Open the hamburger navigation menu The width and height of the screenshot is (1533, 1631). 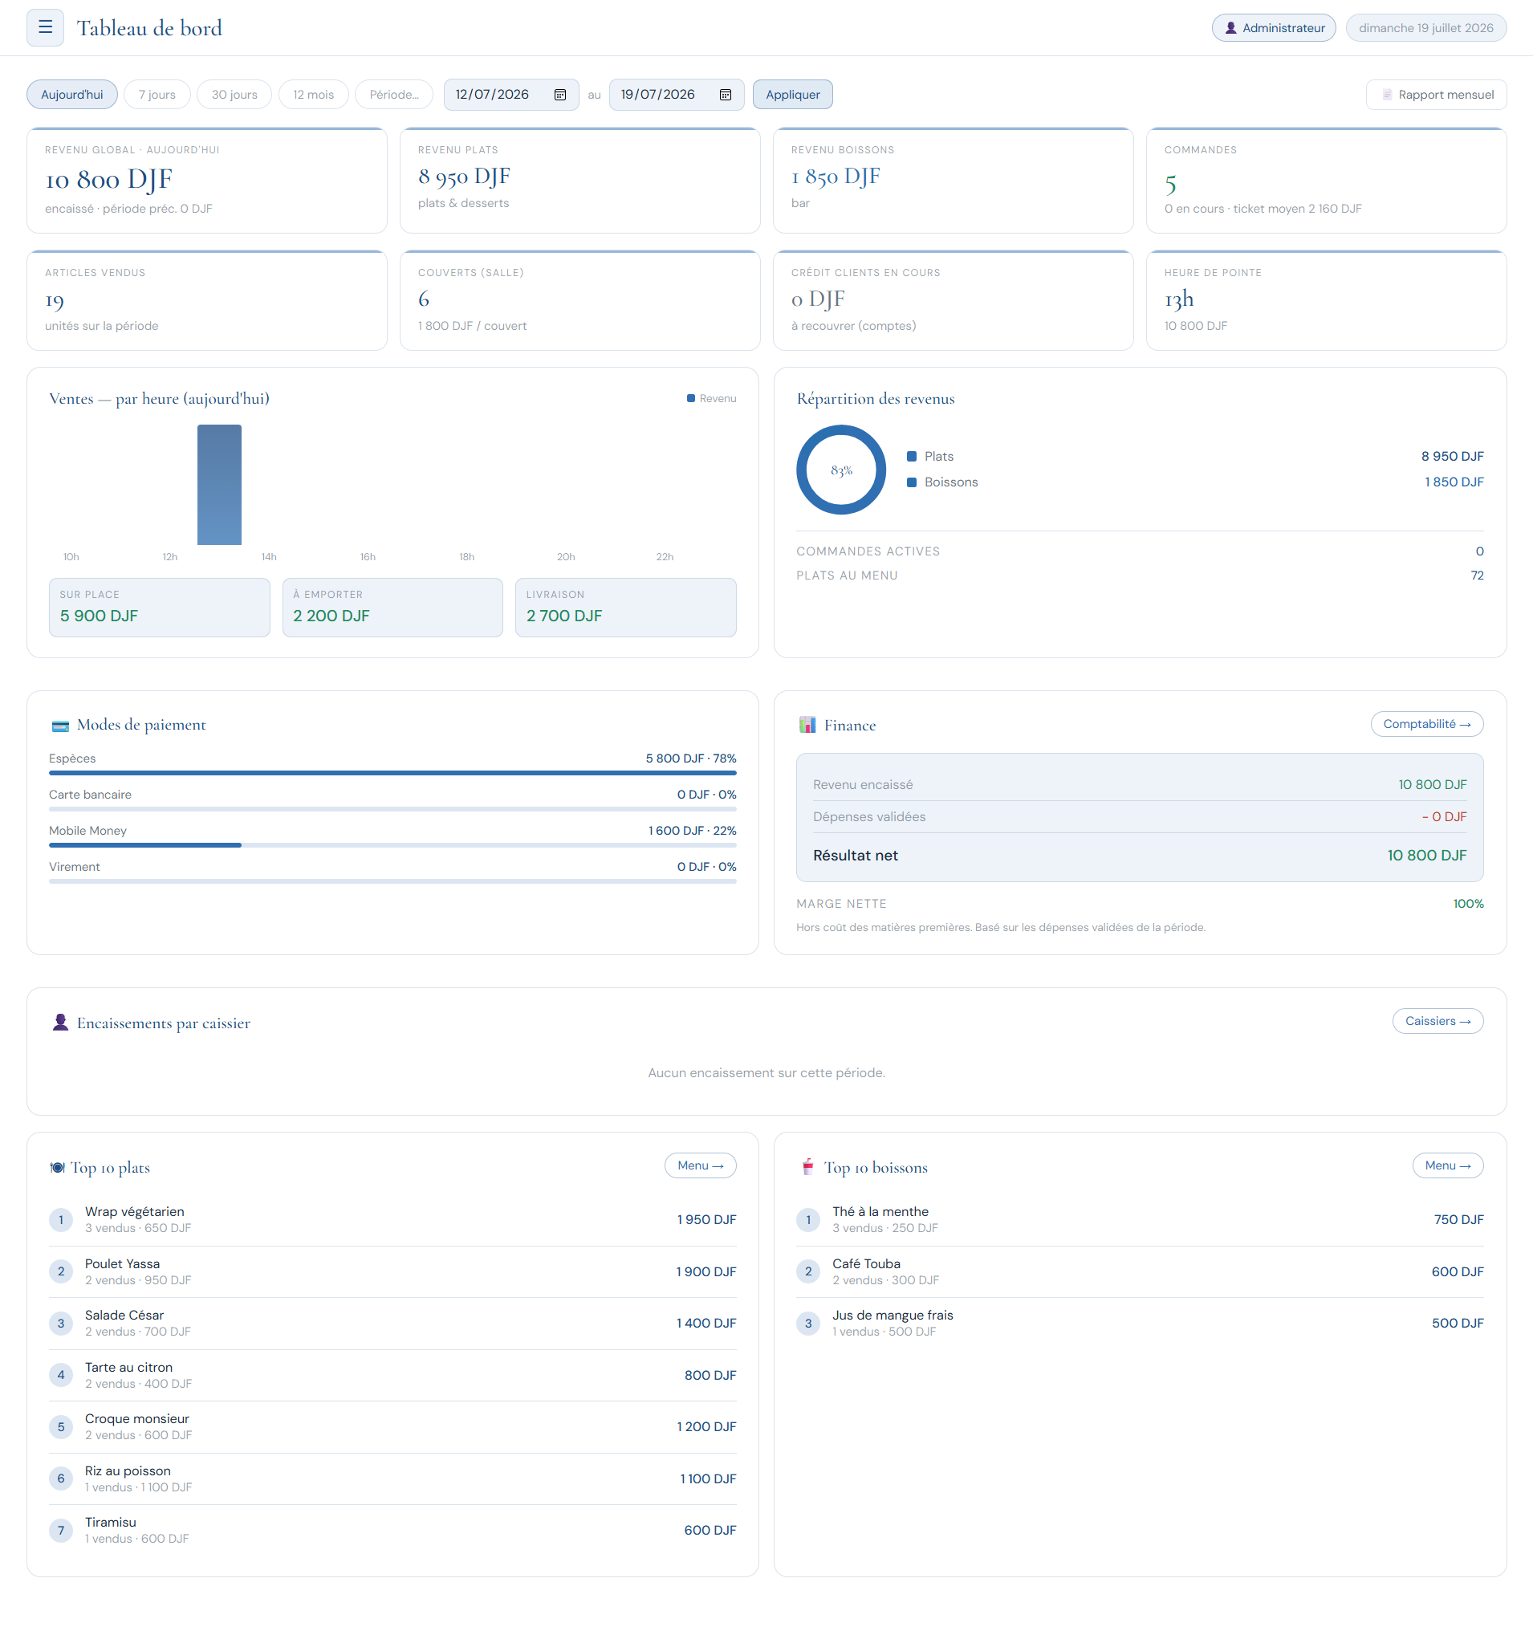(x=45, y=28)
